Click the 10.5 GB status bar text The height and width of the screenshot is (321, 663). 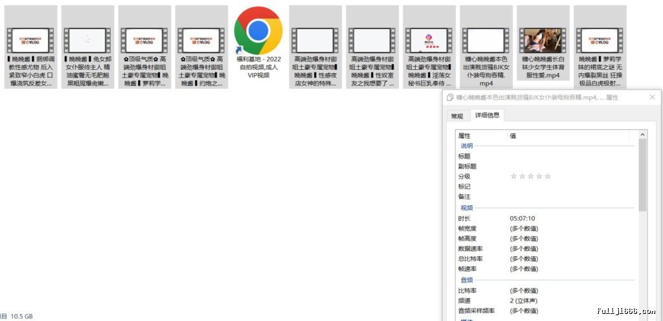point(21,316)
